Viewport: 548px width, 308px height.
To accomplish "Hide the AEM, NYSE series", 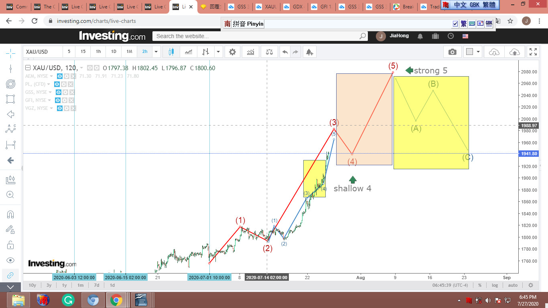I will (59, 76).
